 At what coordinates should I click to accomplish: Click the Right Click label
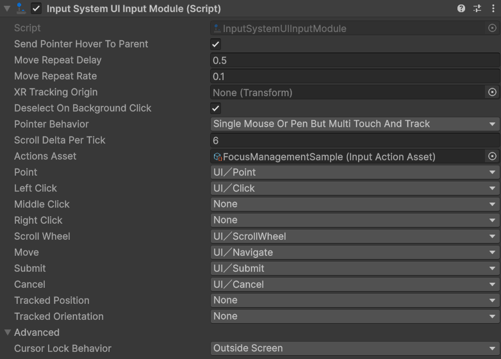click(x=38, y=220)
